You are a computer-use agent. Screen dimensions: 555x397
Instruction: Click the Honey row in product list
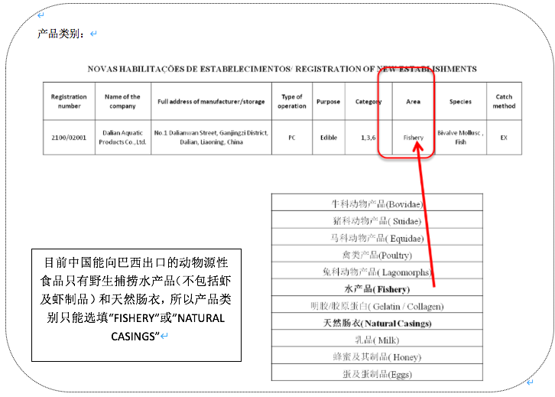tap(377, 357)
